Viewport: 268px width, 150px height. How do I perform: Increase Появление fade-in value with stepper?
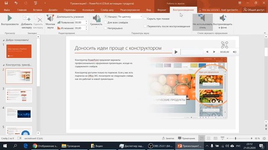pos(86,21)
